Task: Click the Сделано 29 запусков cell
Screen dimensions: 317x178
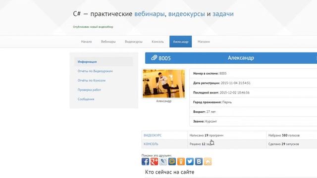Action: (x=292, y=144)
